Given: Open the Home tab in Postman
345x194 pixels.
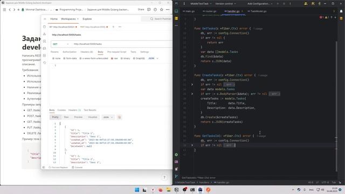Looking at the screenshot, I should [x=54, y=19].
